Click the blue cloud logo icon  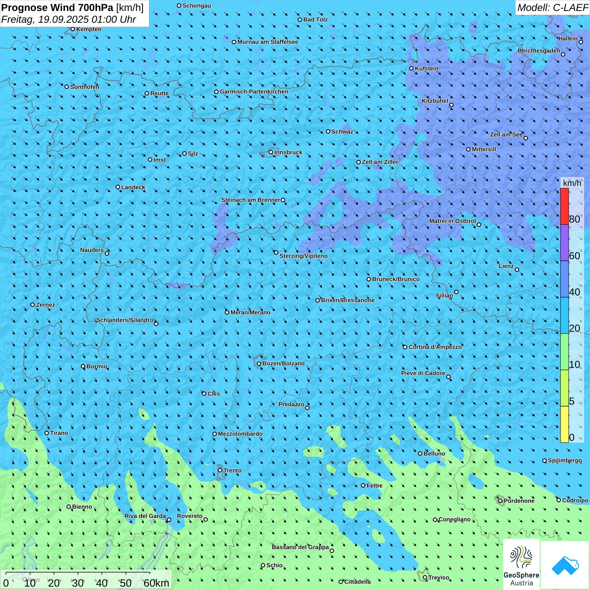(x=565, y=565)
